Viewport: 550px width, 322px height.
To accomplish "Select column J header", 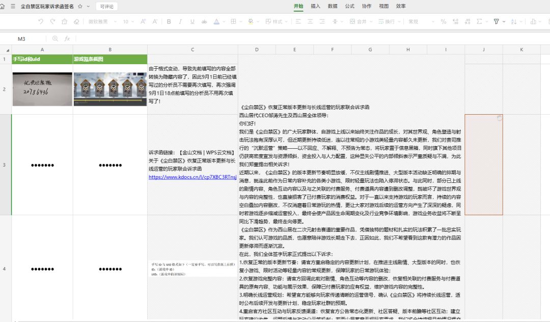I will point(484,50).
